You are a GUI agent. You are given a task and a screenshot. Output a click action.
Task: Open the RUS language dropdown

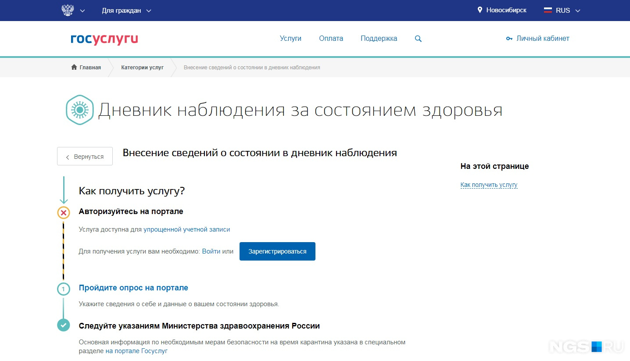pos(568,11)
